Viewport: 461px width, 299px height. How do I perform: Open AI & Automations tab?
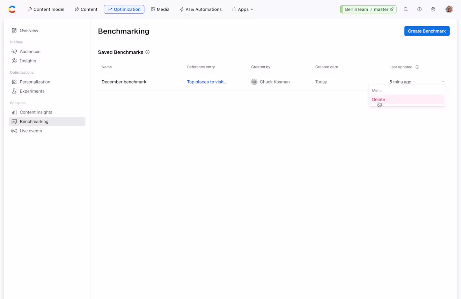click(x=201, y=9)
